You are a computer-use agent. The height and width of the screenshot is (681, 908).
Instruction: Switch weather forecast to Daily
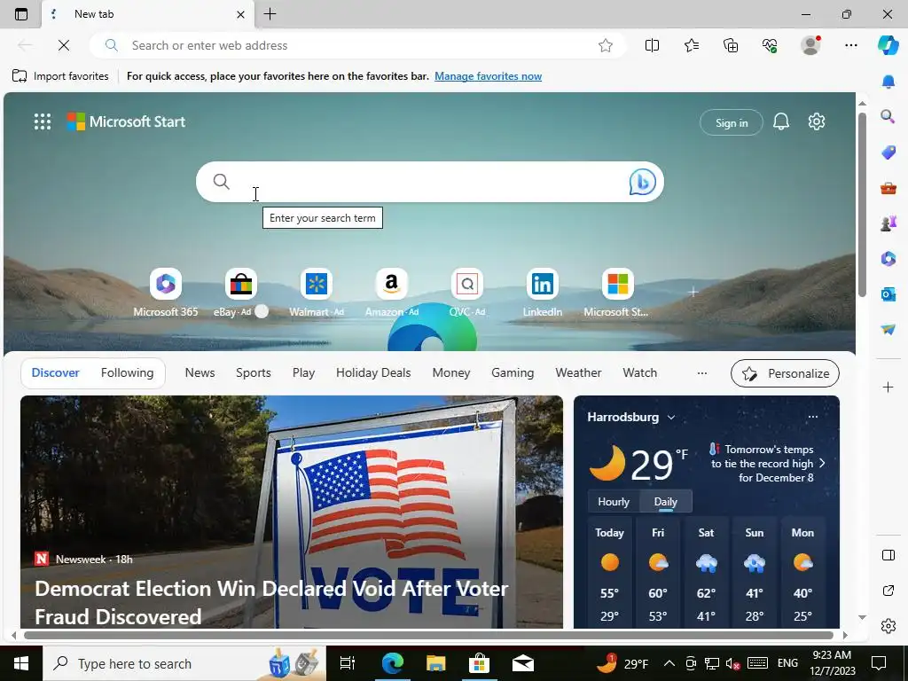click(x=666, y=502)
